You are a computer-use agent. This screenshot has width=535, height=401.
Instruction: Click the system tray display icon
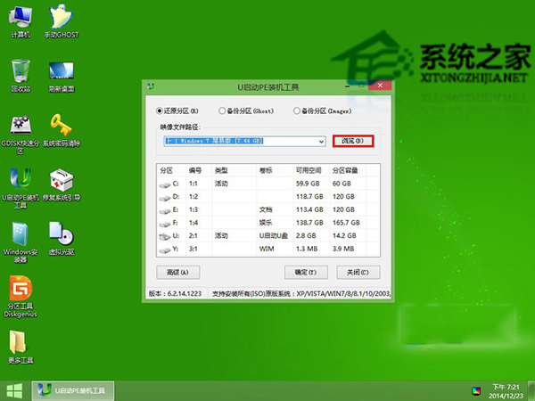476,391
